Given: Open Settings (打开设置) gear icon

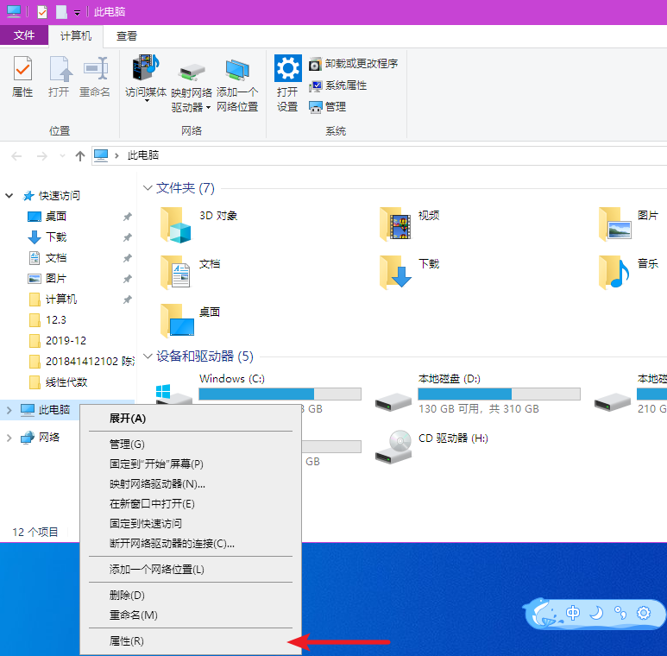Looking at the screenshot, I should point(287,68).
